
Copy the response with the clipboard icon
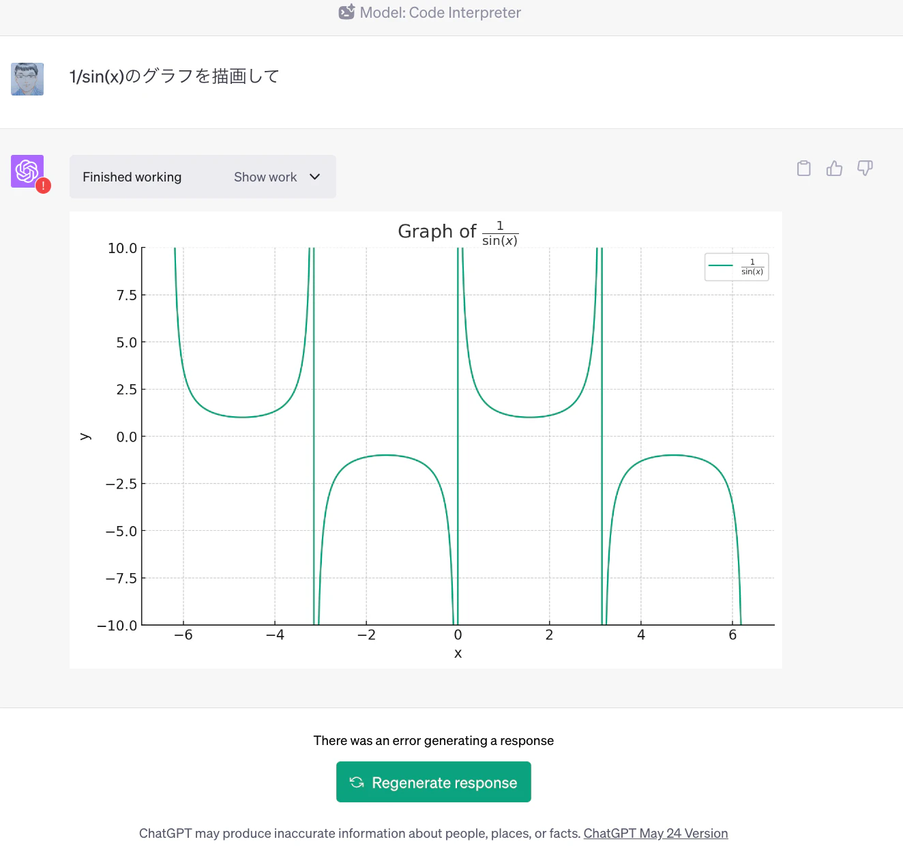click(x=804, y=168)
